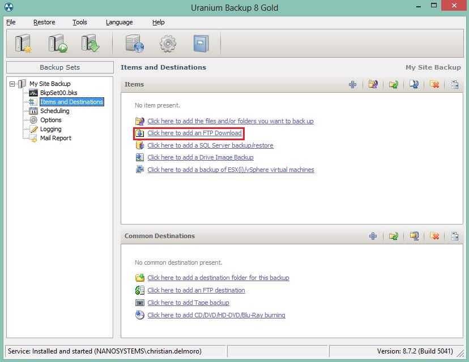Click the modify item icon in Items header
The height and width of the screenshot is (362, 469).
[x=394, y=84]
